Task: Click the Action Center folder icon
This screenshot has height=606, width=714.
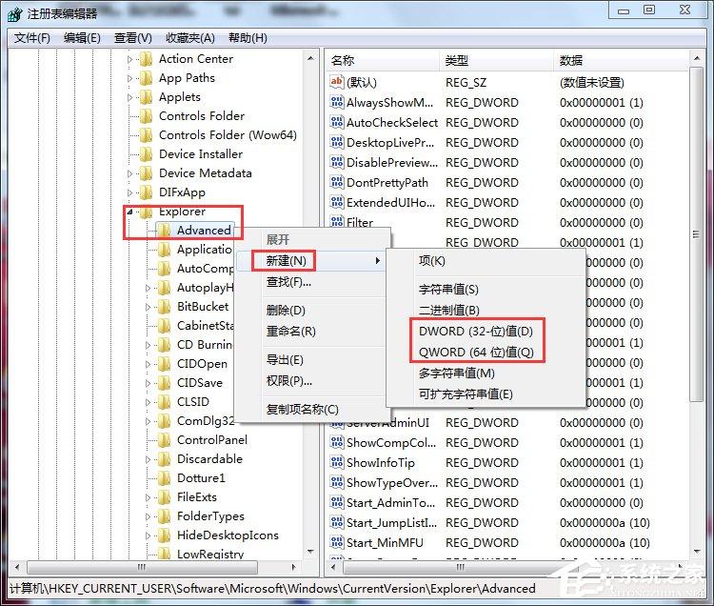Action: 147,59
